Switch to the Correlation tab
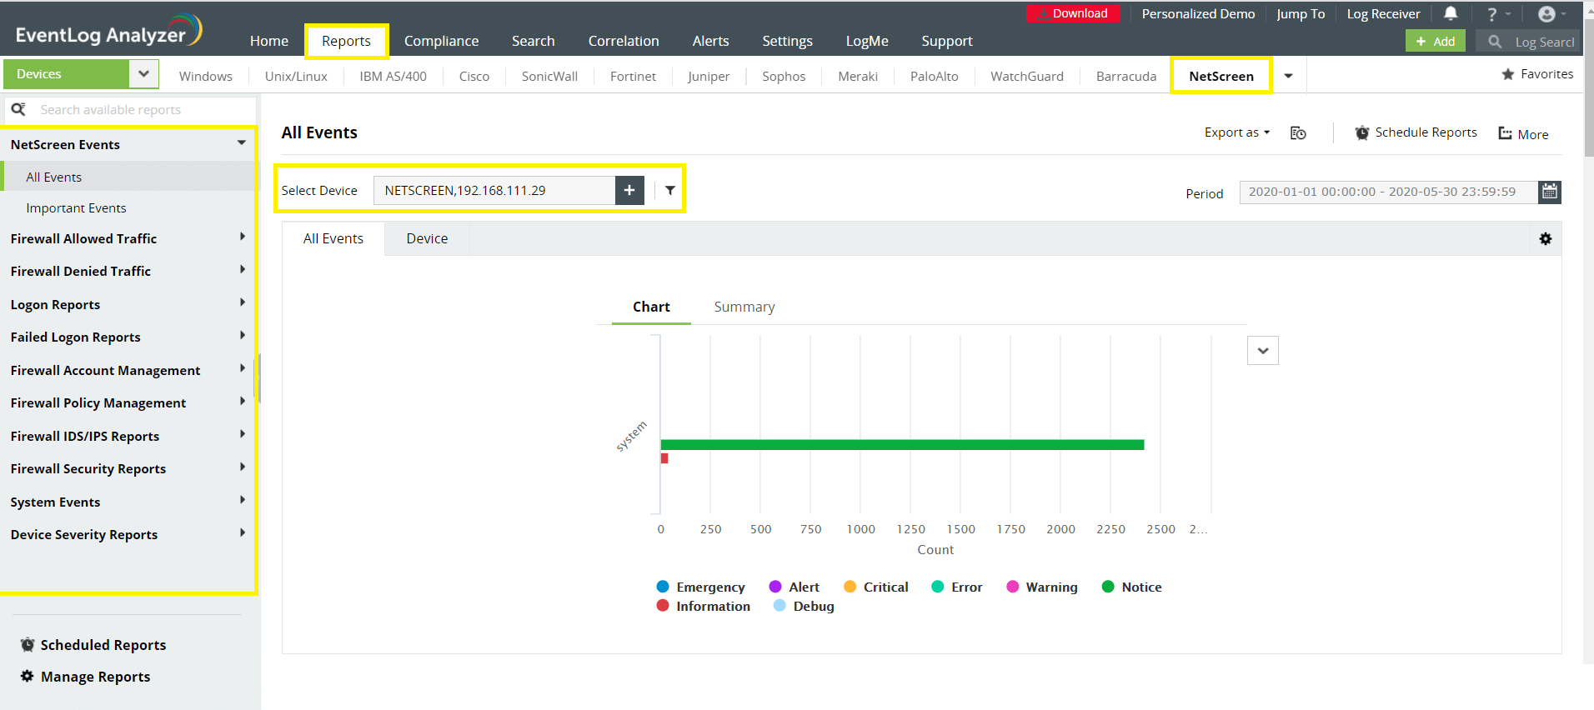 [x=624, y=41]
